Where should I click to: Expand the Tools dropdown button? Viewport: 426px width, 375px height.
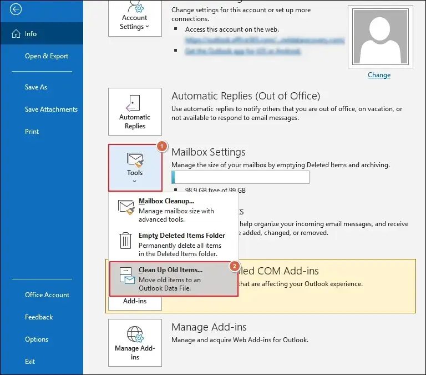135,167
